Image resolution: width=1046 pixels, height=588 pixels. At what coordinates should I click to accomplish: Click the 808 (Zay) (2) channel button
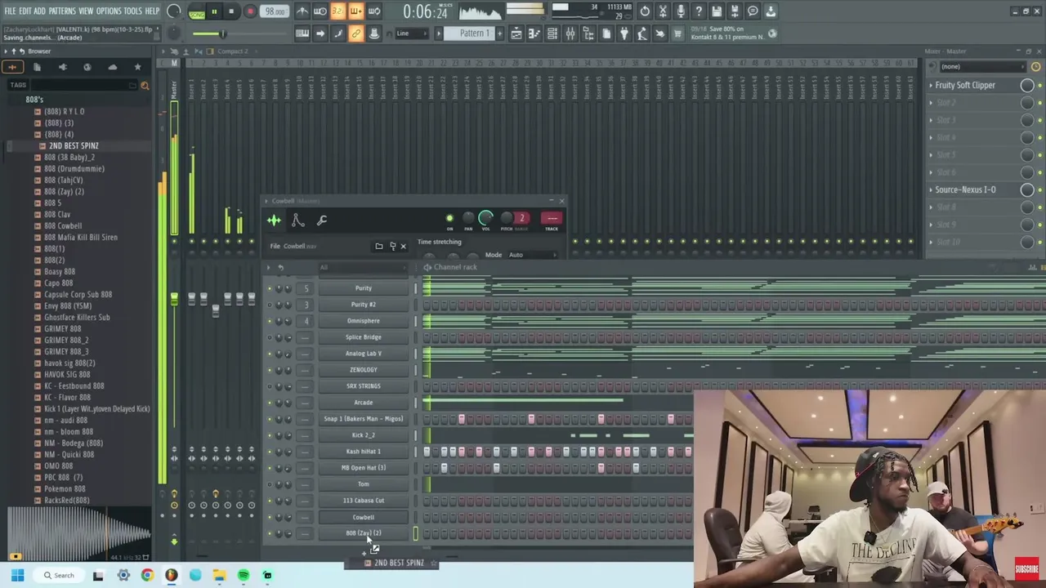(x=364, y=533)
